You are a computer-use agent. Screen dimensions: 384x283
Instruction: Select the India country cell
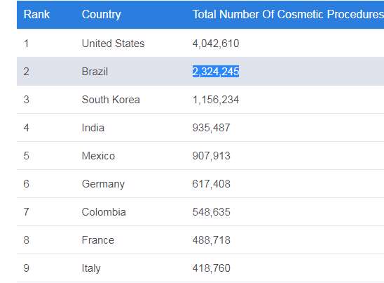click(93, 128)
